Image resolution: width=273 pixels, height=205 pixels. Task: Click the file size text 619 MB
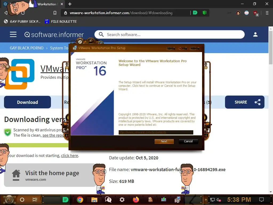(127, 181)
